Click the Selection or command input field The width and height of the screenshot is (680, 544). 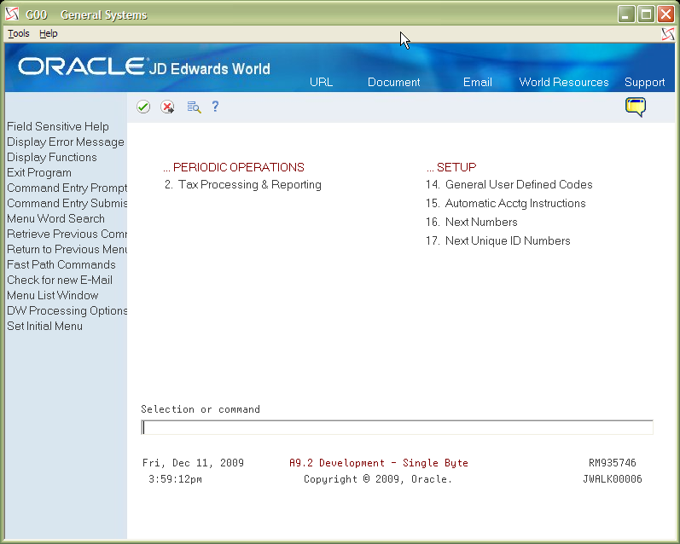[x=397, y=427]
